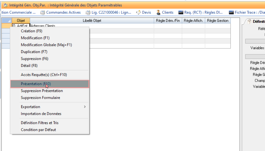This screenshot has height=151, width=265.
Task: Sort by Libellé Objet column header
Action: [92, 21]
